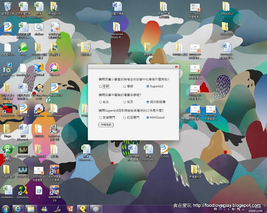This screenshot has width=267, height=213.
Task: Close the quiz dialog with red button
Action: pos(176,67)
